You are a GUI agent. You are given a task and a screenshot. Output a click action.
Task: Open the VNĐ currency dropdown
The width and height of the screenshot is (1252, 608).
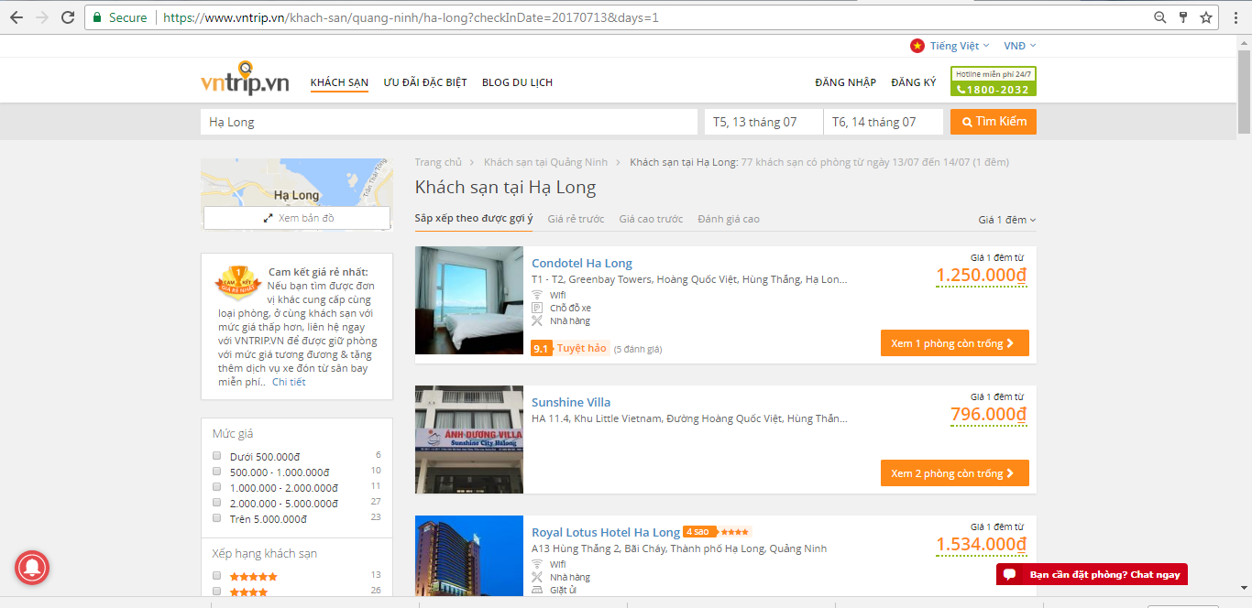click(1020, 46)
